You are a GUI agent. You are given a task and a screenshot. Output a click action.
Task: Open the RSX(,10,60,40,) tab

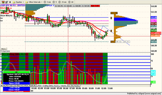[x=31, y=86]
